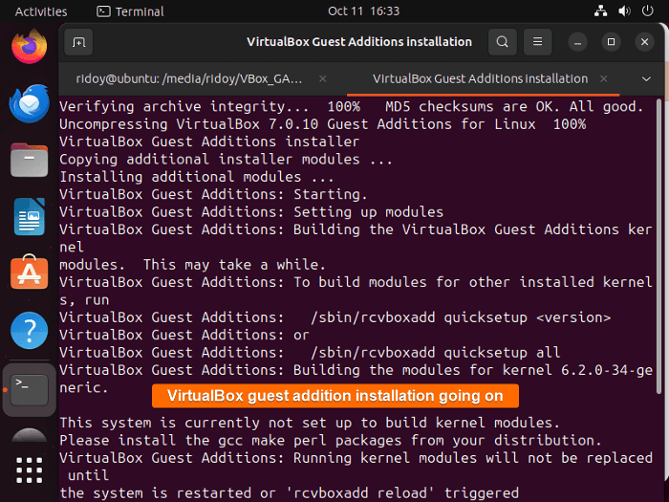The width and height of the screenshot is (669, 502).
Task: Click "the system is restarted or 'rcvboxadd reload'" line
Action: click(x=289, y=493)
